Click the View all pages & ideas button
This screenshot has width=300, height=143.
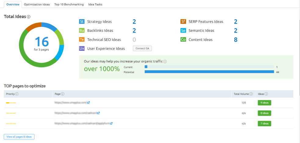click(x=19, y=137)
